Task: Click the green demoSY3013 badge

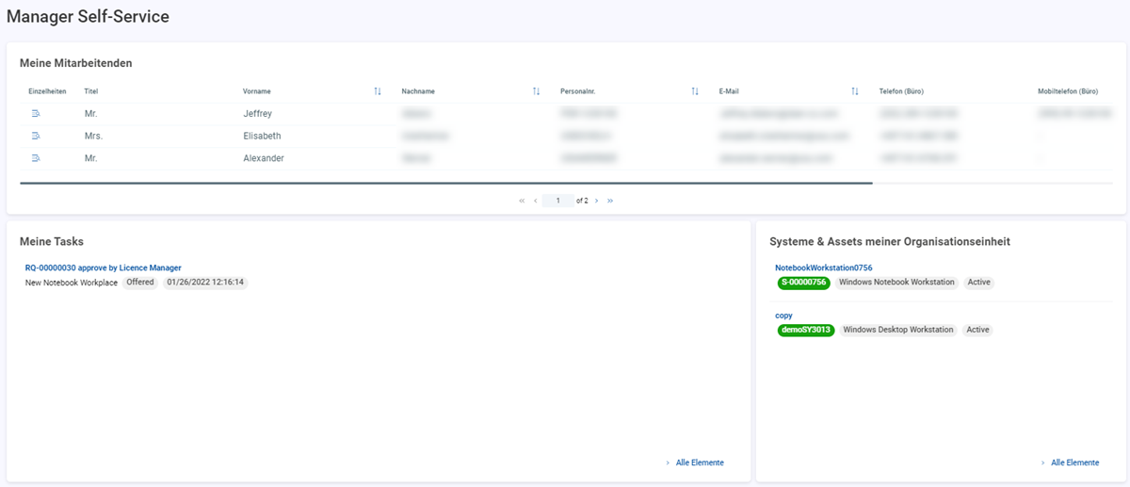Action: click(806, 330)
